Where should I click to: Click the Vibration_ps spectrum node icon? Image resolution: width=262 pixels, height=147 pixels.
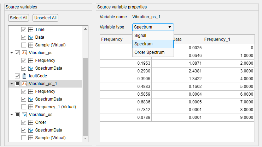coord(24,53)
